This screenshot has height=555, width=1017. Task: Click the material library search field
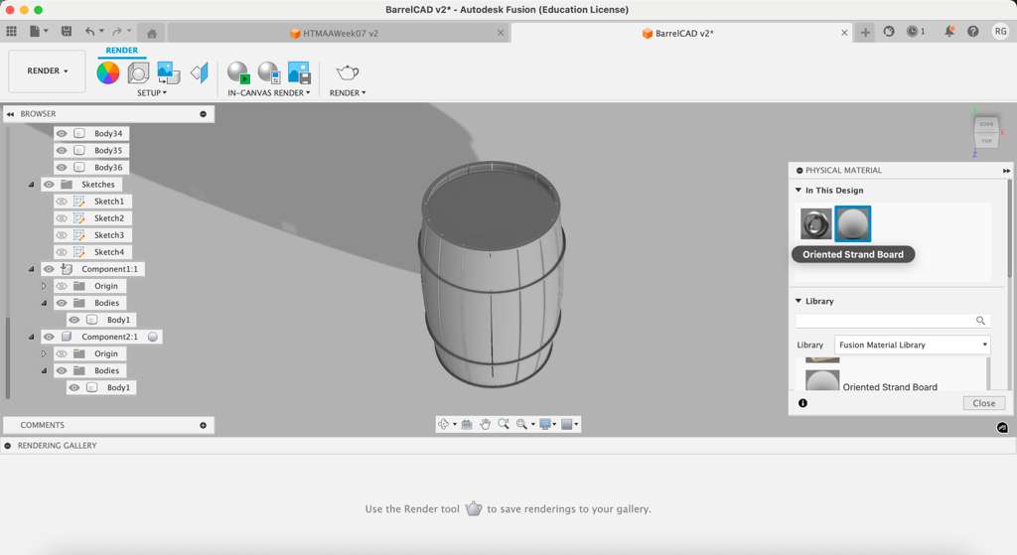tap(884, 321)
